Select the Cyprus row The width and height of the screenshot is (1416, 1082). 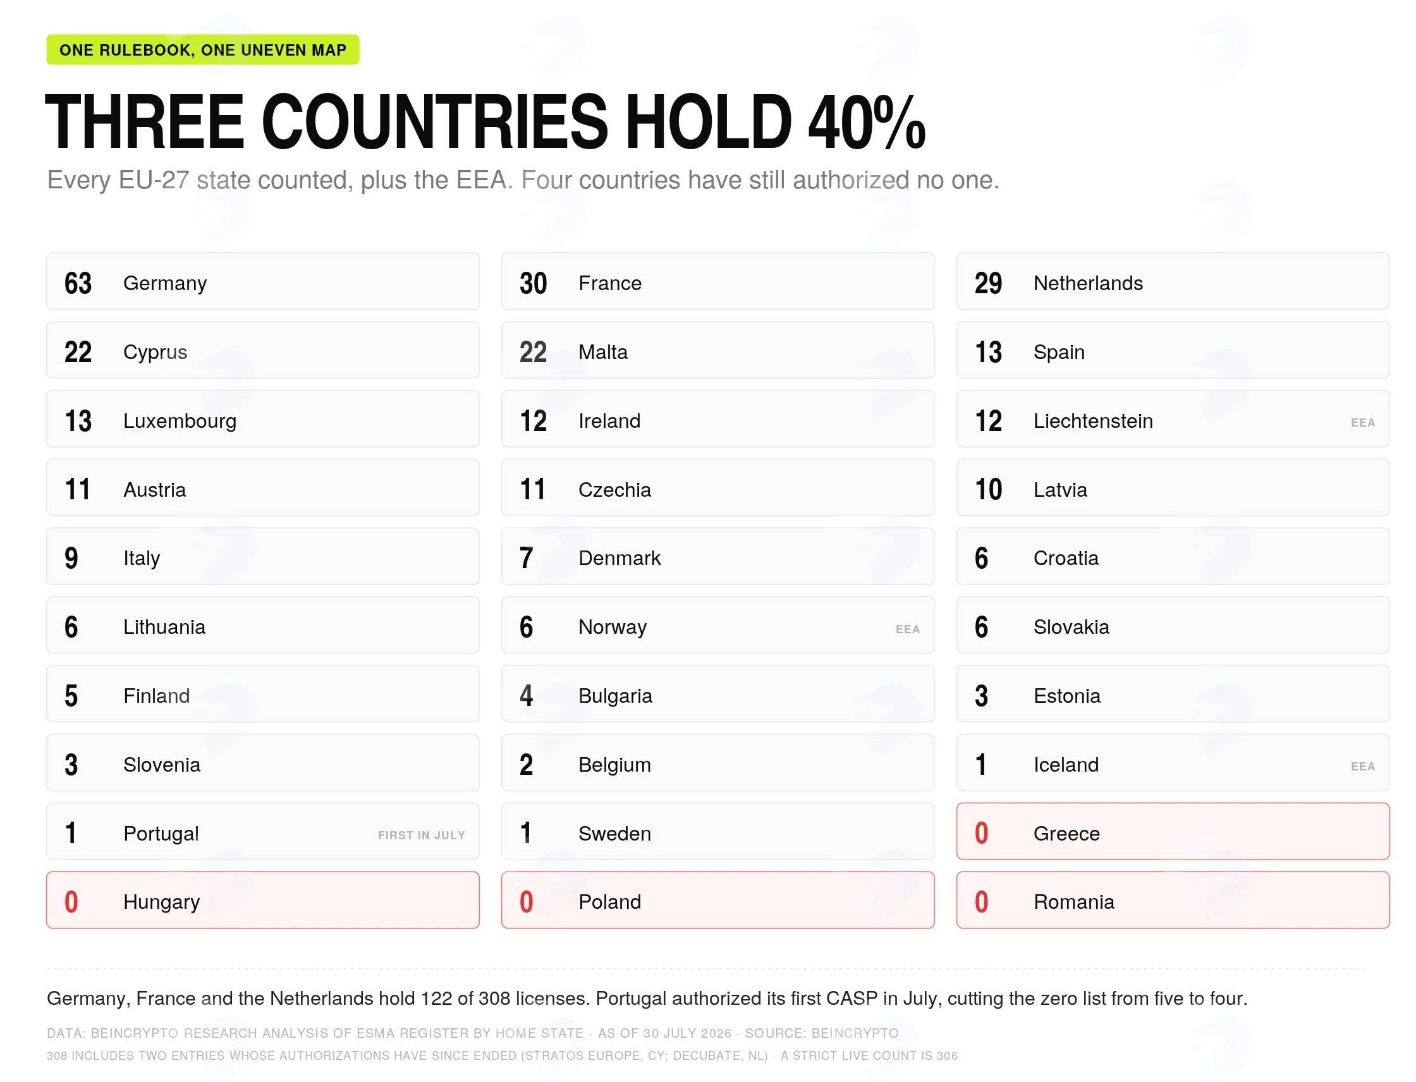coord(263,350)
